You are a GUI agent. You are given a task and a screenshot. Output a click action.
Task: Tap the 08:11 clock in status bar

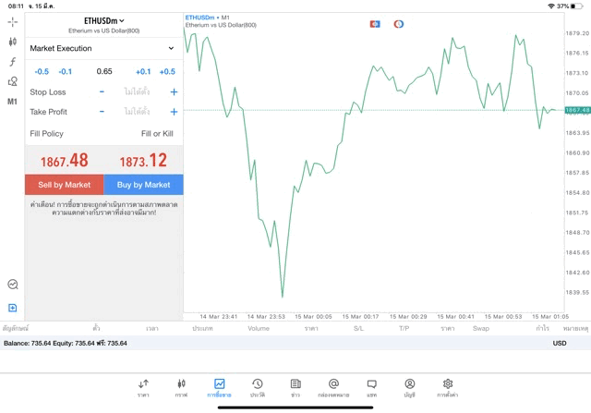point(16,6)
